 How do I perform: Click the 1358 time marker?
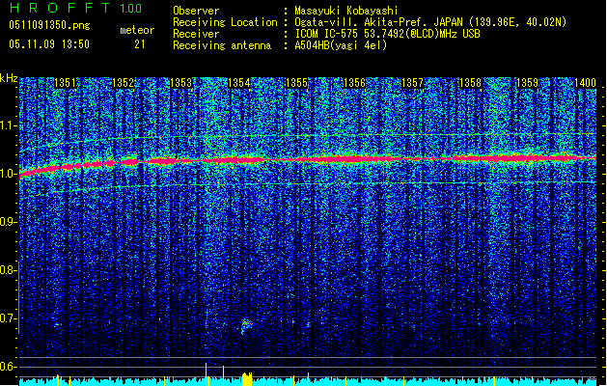pyautogui.click(x=470, y=83)
